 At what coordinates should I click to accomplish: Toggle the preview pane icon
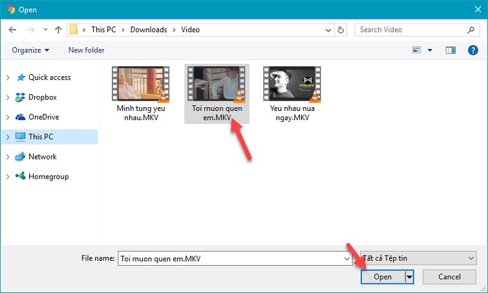tap(451, 50)
